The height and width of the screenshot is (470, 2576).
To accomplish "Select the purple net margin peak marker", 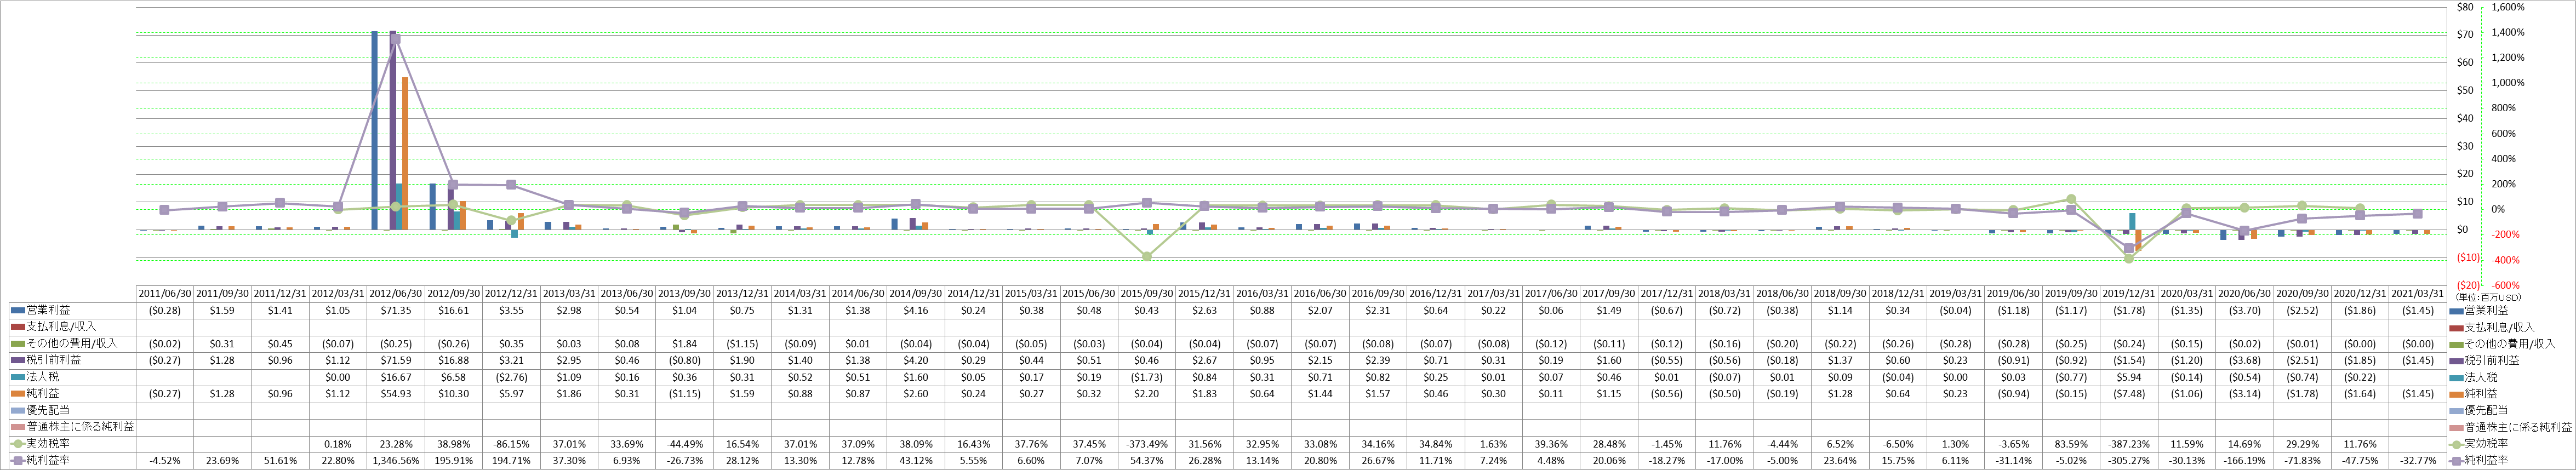I will (396, 39).
